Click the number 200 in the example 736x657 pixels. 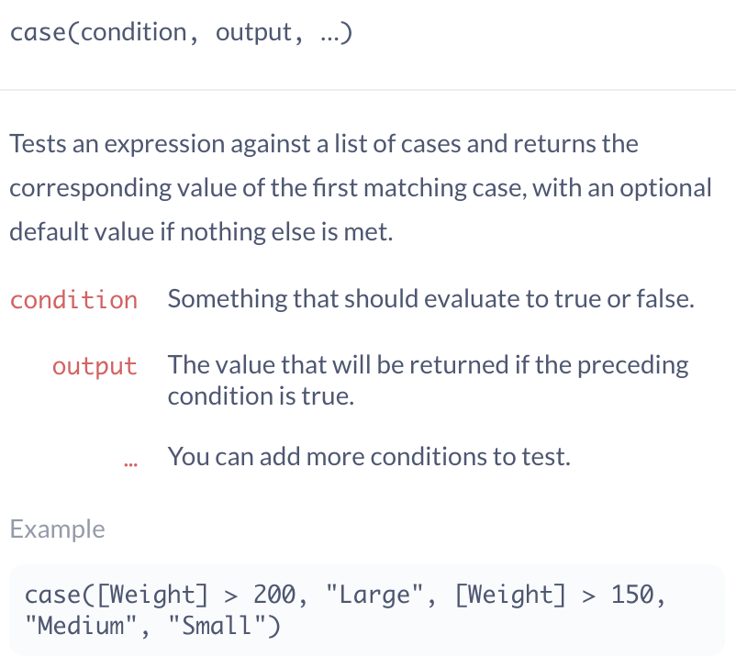pyautogui.click(x=274, y=595)
